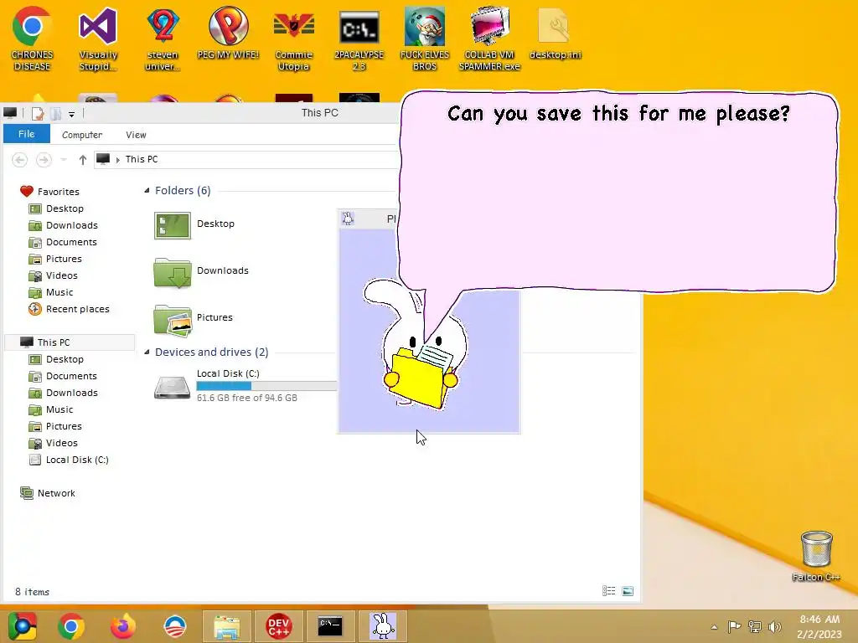Go up one level with Up arrow

point(83,160)
